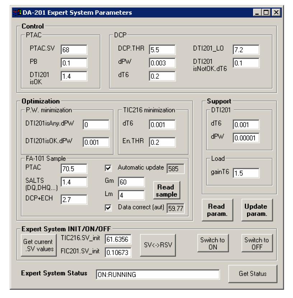This screenshot has width=293, height=298.
Task: Click the Gm input field
Action: point(131,182)
